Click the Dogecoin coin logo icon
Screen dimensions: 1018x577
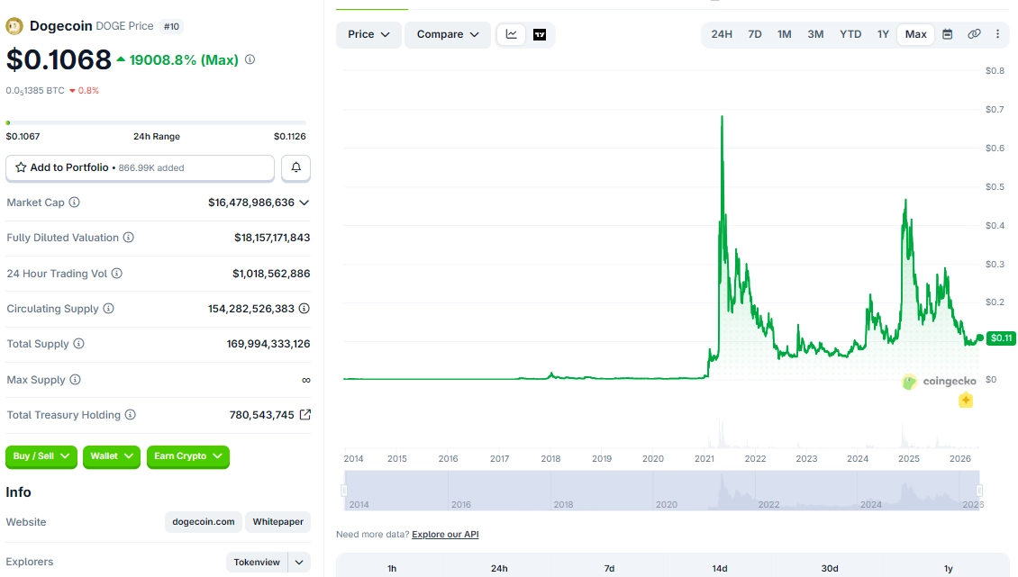14,26
